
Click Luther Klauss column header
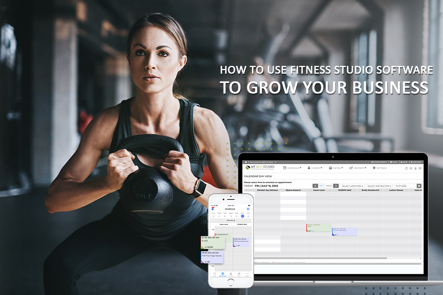click(396, 190)
